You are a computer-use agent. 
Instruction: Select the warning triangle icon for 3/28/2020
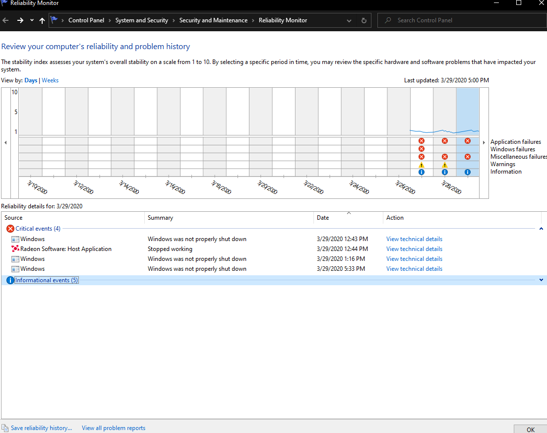point(445,165)
